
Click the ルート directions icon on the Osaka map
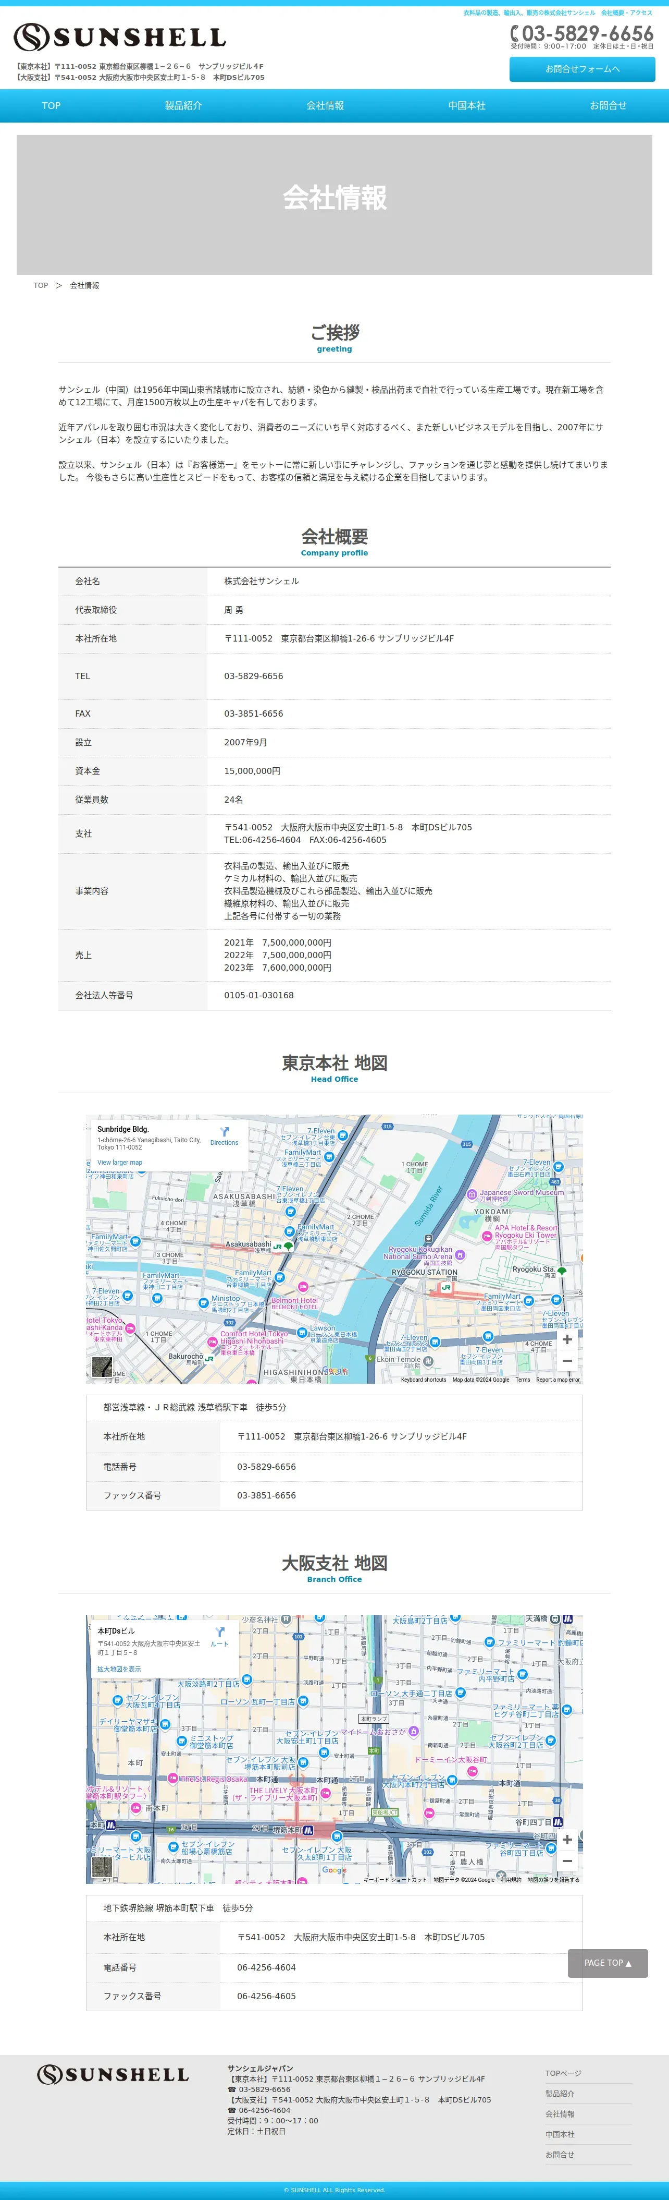point(219,1632)
